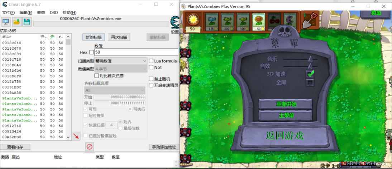This screenshot has width=392, height=169.
Task: Click the 再次扫描 button
Action: [119, 38]
